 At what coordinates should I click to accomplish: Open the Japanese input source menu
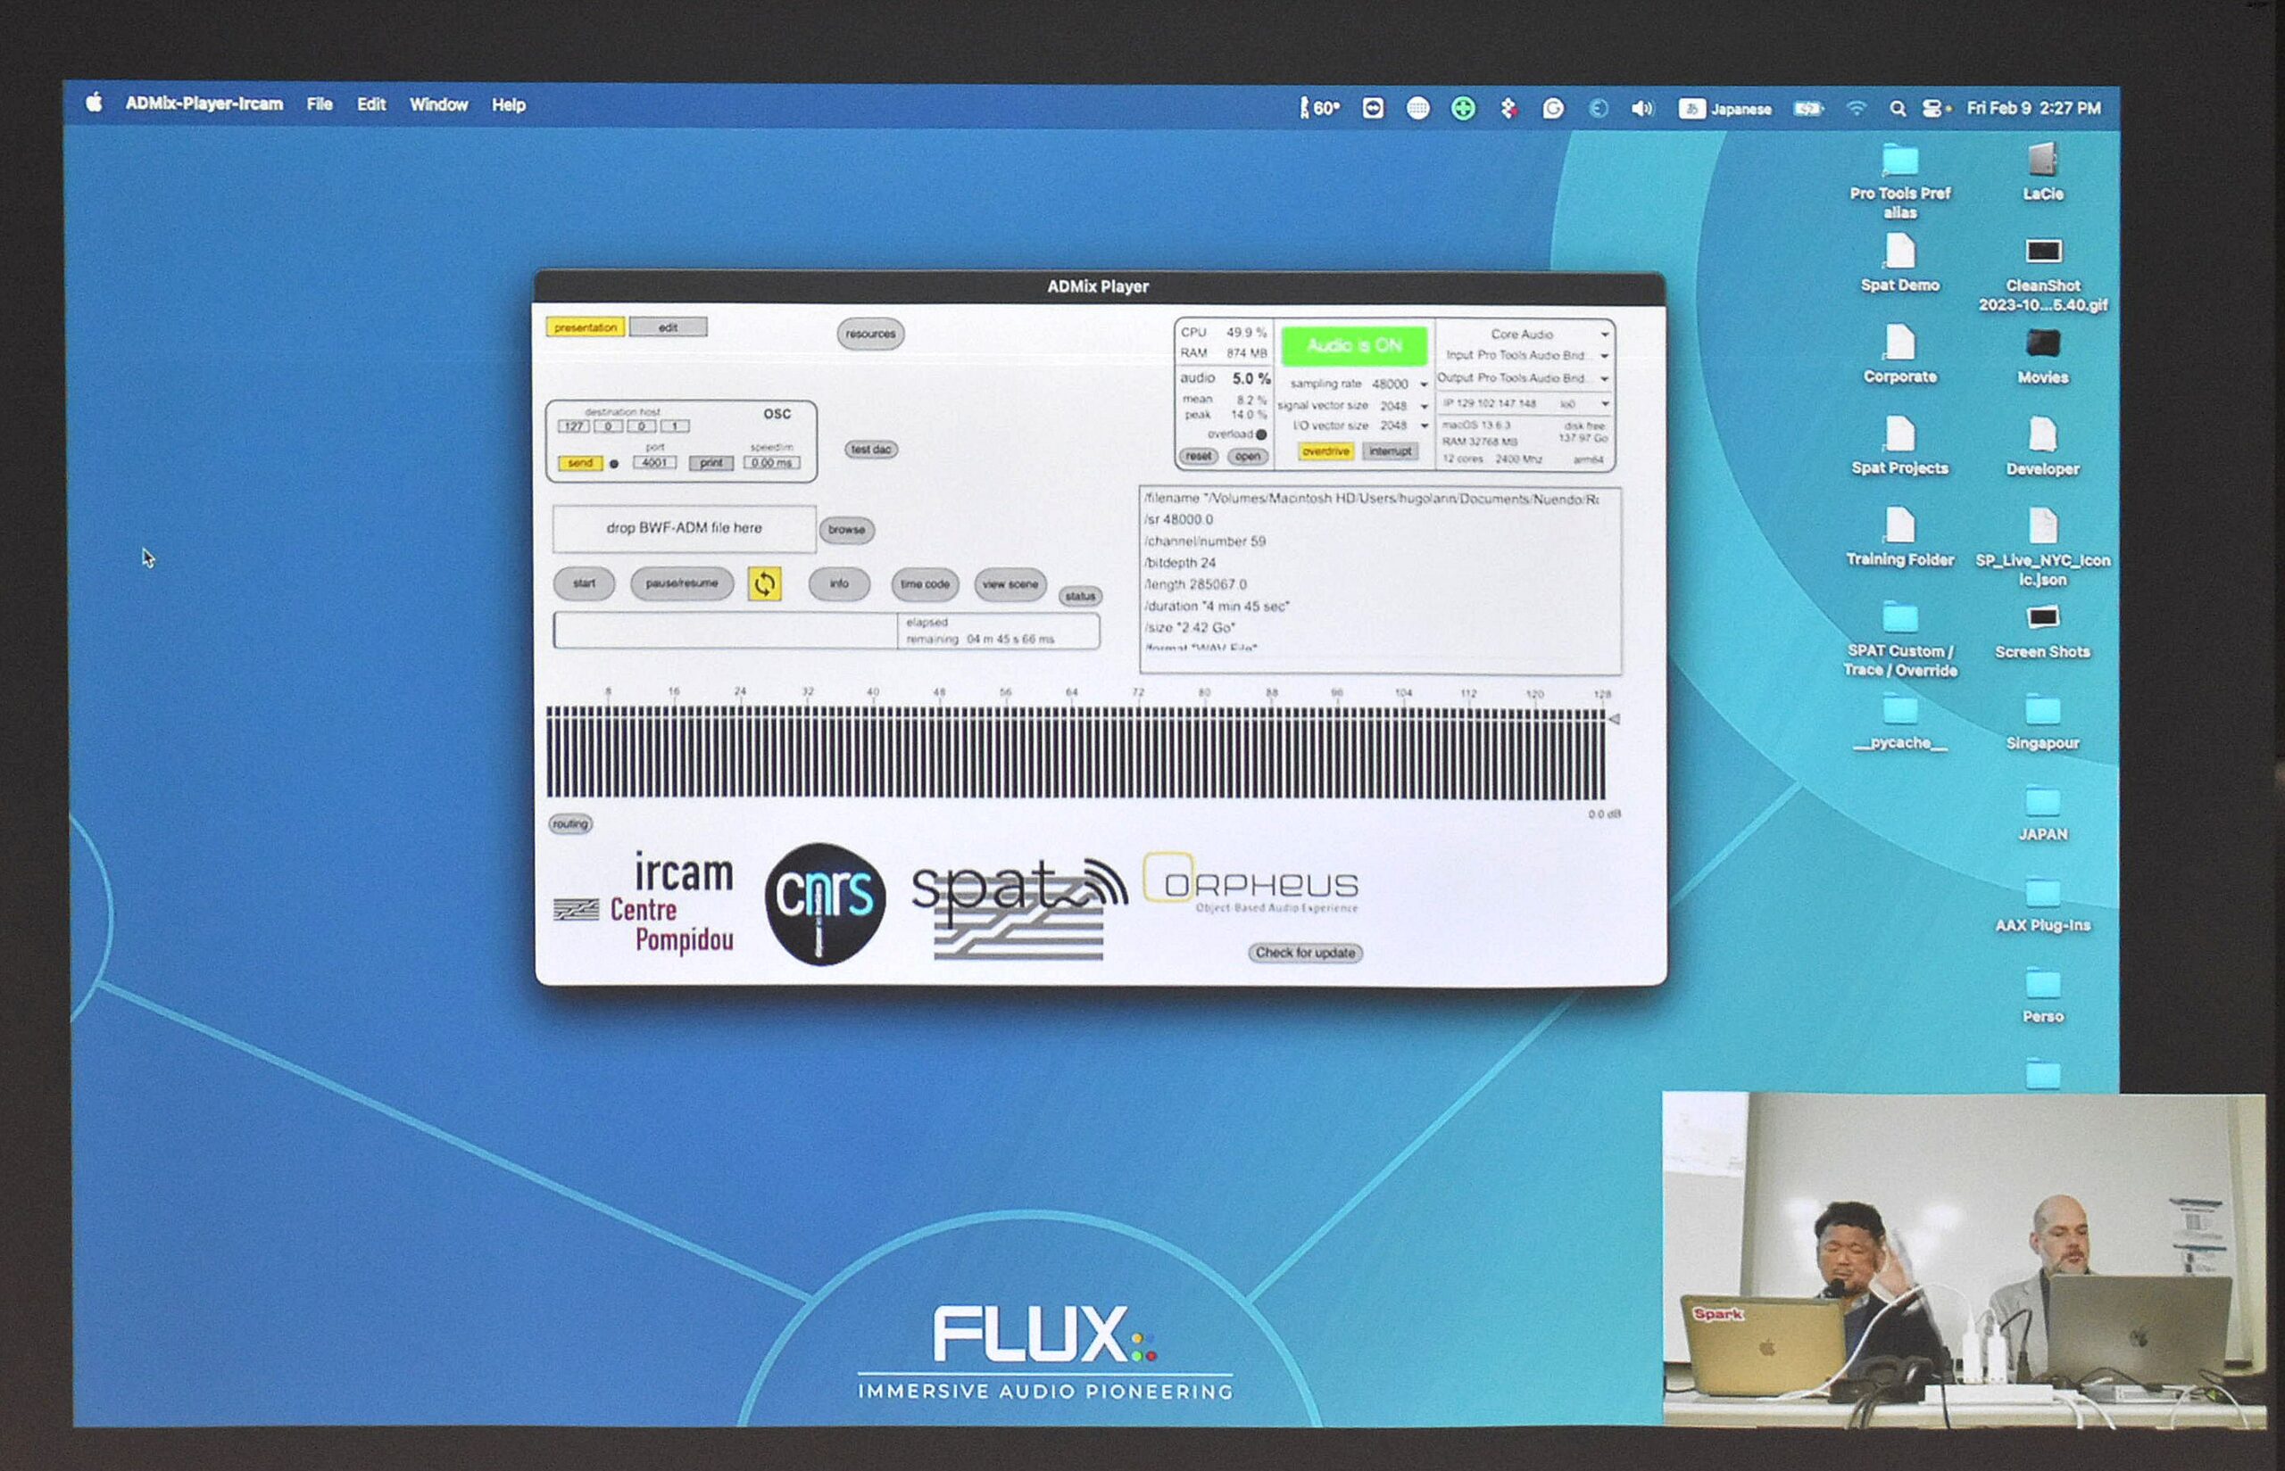1725,109
